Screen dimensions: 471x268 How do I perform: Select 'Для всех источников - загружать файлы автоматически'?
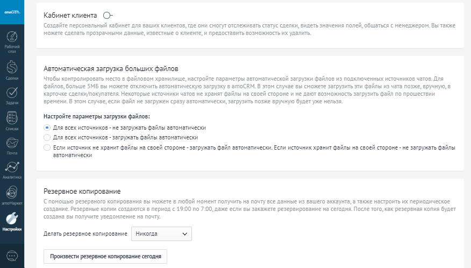point(47,137)
